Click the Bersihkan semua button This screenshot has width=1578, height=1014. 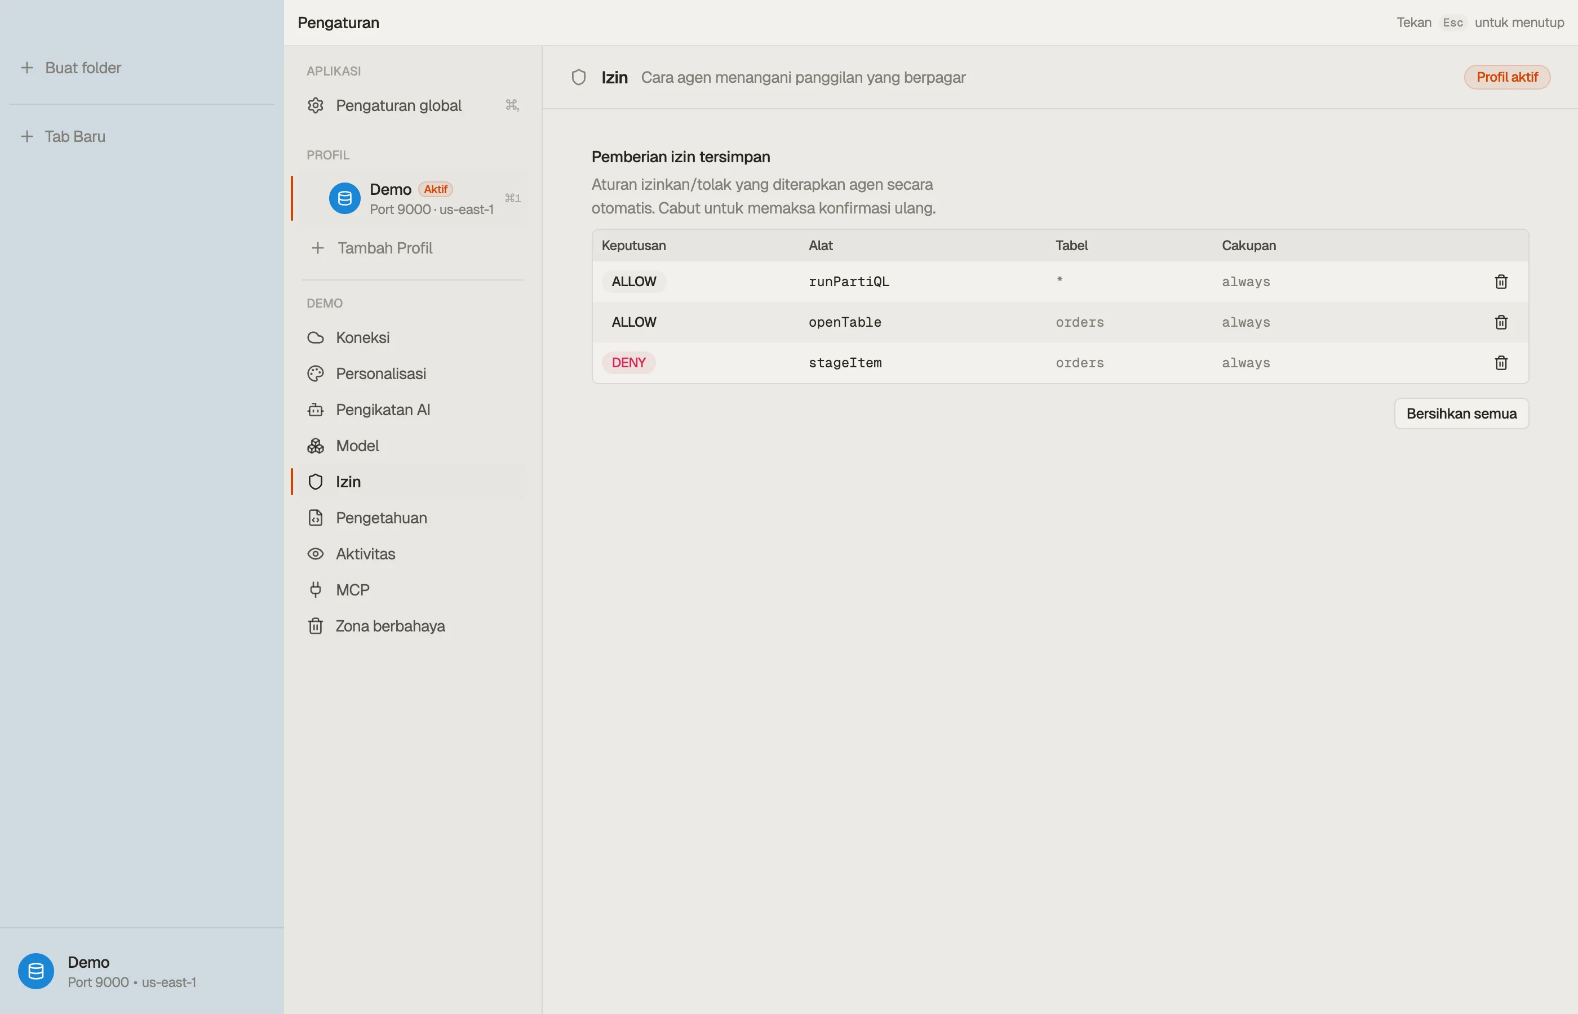pos(1461,413)
